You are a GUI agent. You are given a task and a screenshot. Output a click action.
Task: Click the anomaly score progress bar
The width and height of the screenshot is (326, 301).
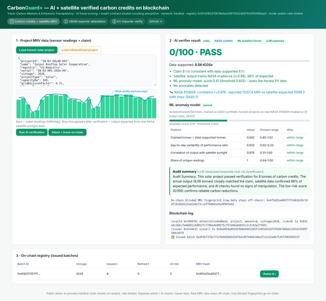click(239, 120)
